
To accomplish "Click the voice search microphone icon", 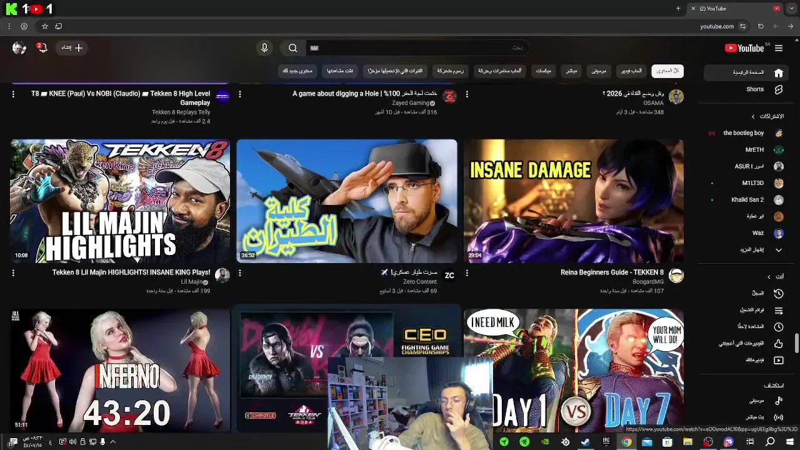I will pyautogui.click(x=264, y=48).
